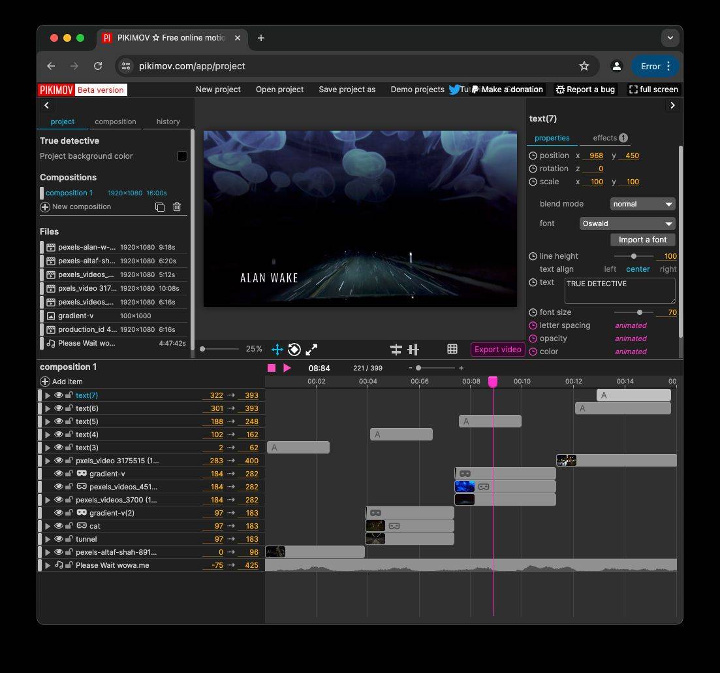The height and width of the screenshot is (673, 720).
Task: Open Demo projects
Action: point(417,90)
